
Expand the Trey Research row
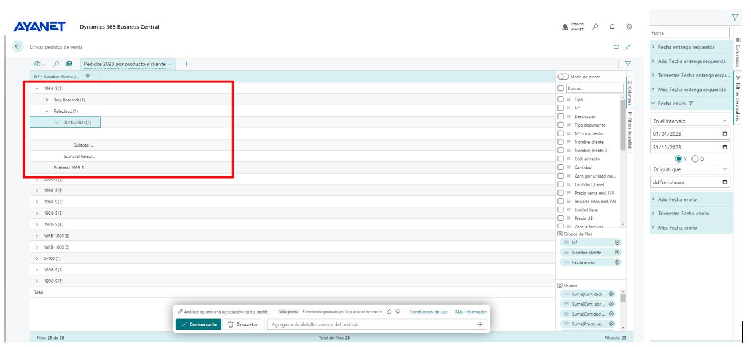coord(47,100)
